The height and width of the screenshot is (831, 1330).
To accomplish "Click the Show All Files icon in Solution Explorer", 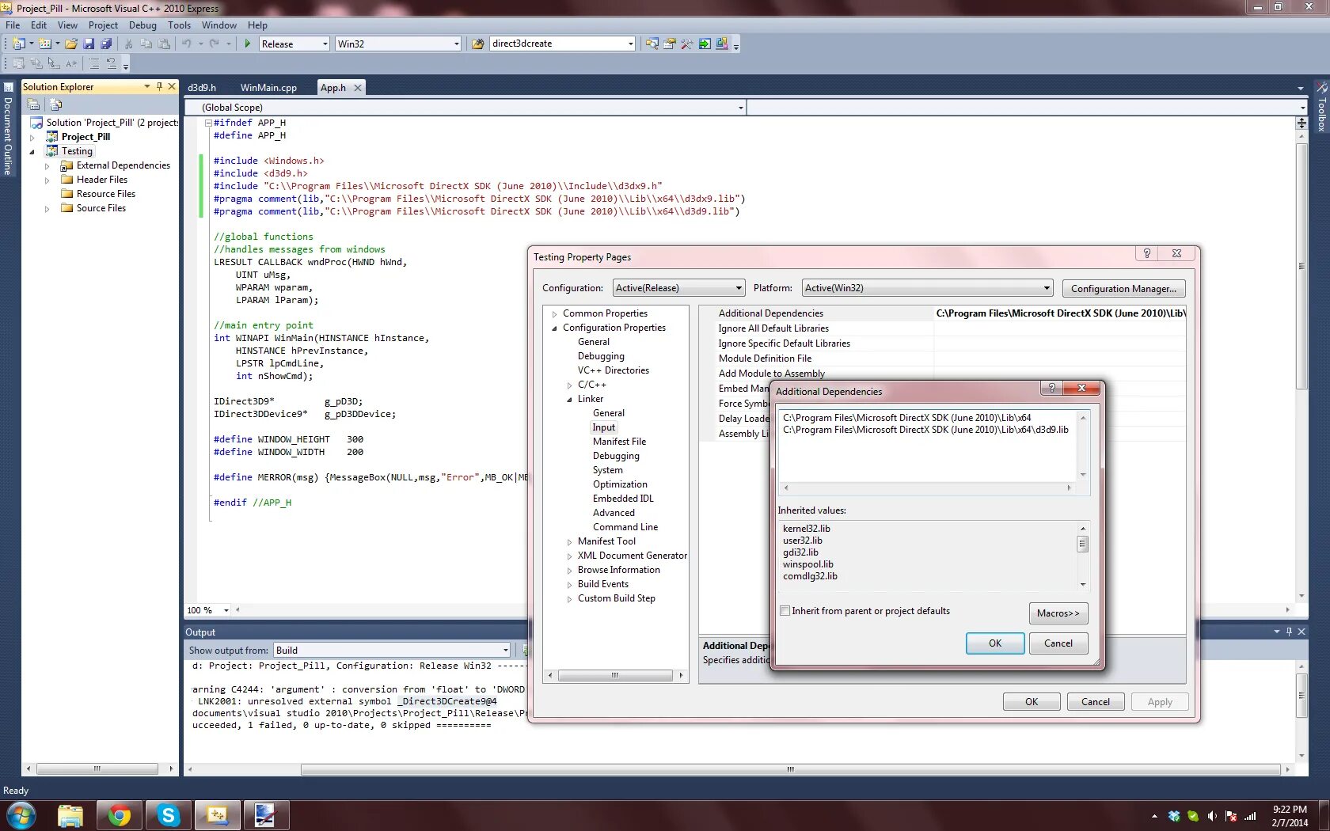I will tap(55, 104).
